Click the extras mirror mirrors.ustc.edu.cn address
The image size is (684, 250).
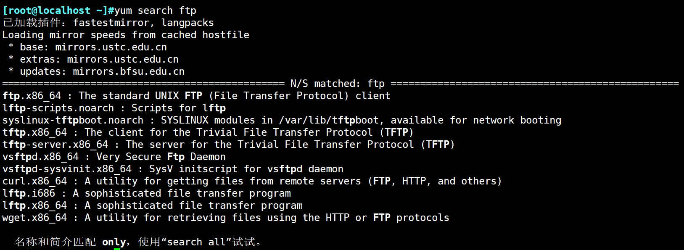[x=123, y=59]
